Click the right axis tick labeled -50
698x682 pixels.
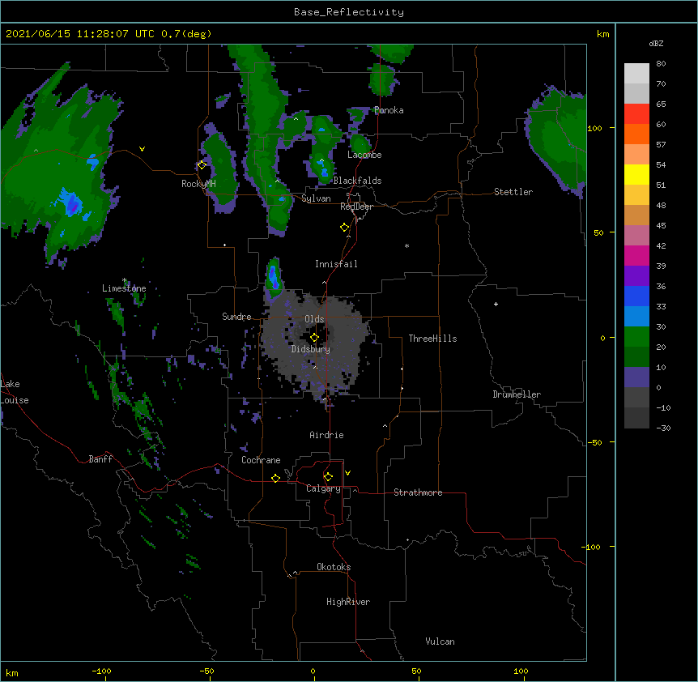point(594,442)
